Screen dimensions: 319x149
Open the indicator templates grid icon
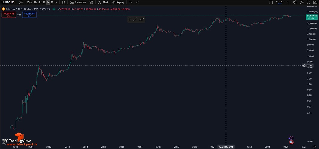[91, 2]
